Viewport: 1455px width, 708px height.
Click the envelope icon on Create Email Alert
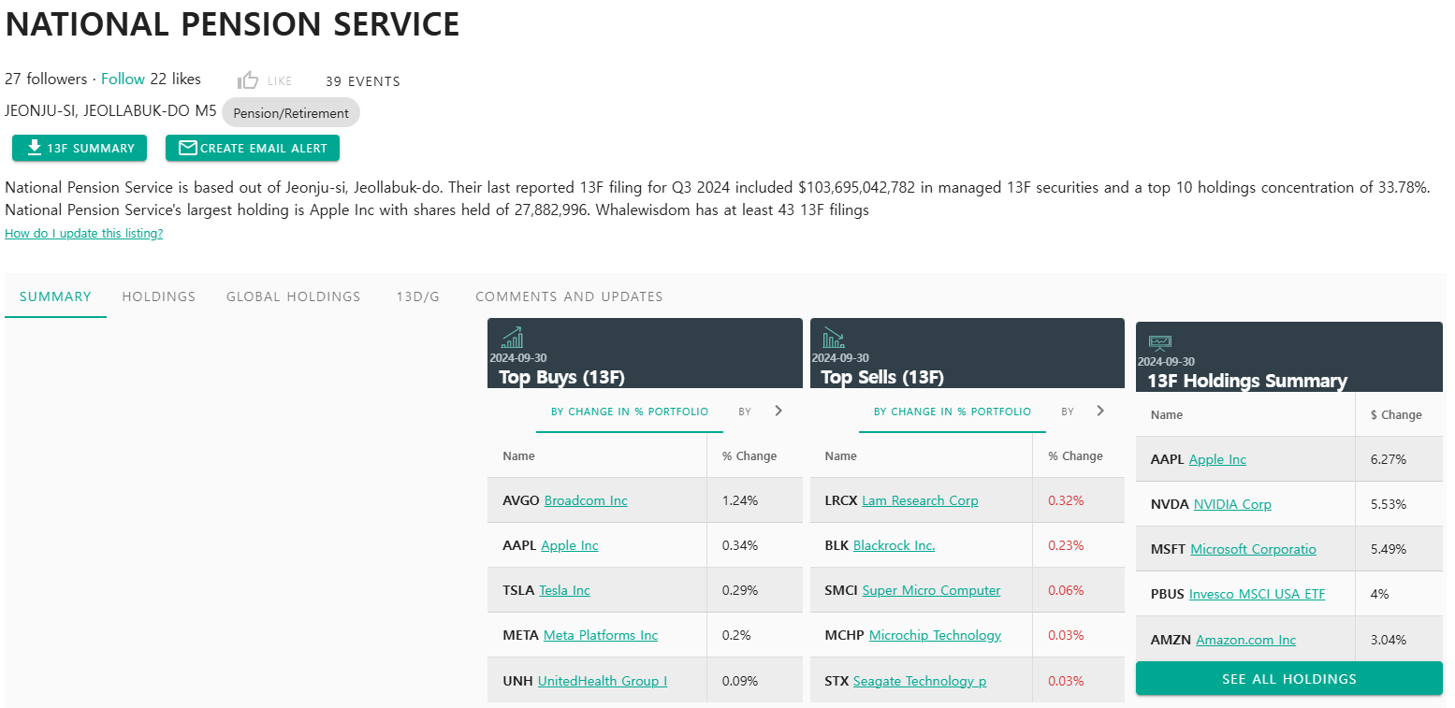coord(188,148)
